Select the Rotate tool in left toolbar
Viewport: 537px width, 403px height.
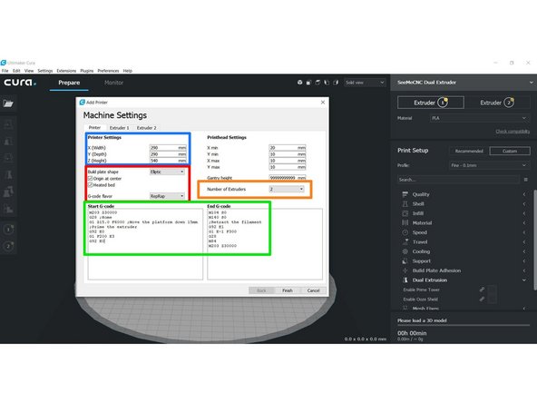[x=8, y=158]
